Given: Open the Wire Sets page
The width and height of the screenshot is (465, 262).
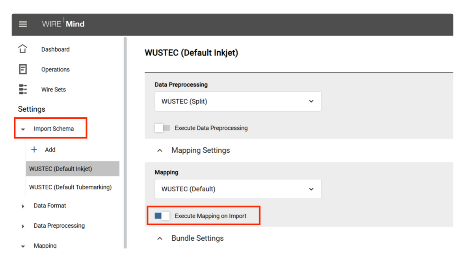Looking at the screenshot, I should [53, 90].
